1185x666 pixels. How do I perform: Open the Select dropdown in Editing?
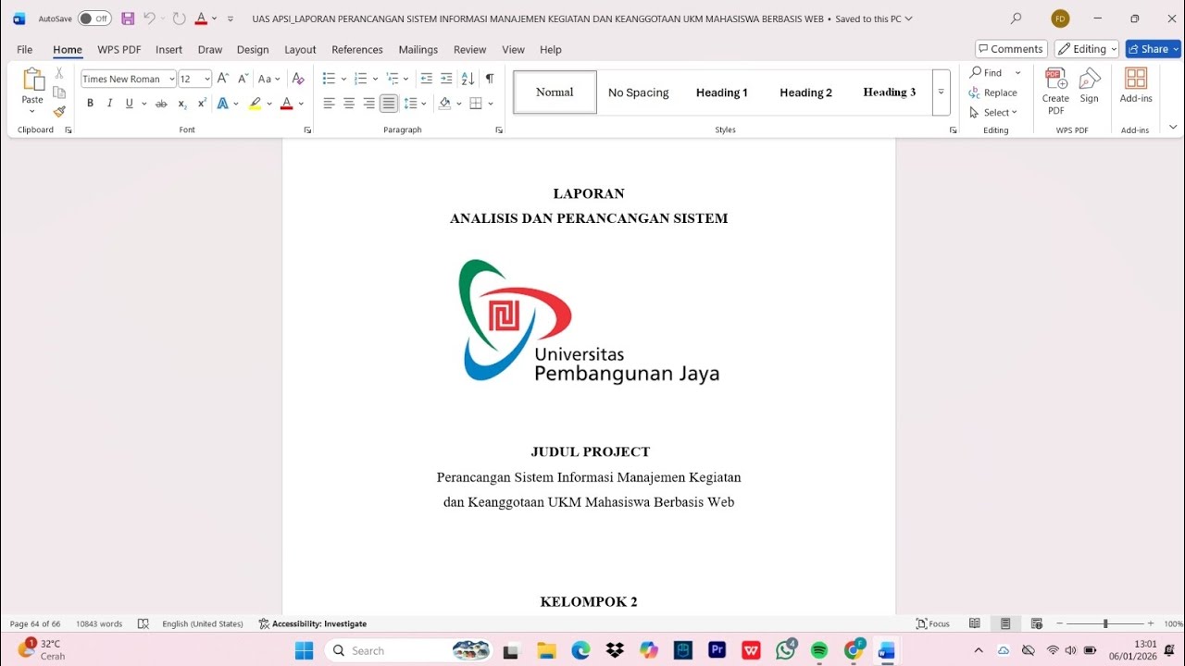point(994,113)
